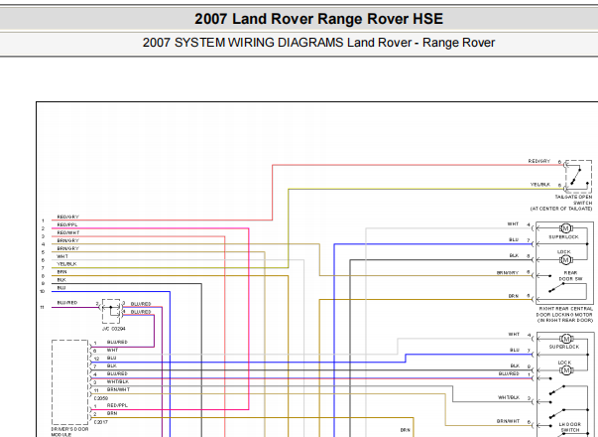Click the dashed driver's door module box
Screen dimensions: 598x437
pyautogui.click(x=70, y=382)
